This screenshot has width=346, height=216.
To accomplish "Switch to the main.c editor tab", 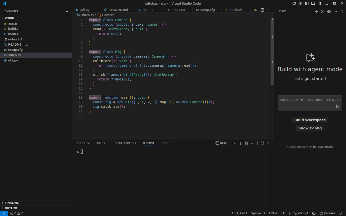I will (x=149, y=10).
